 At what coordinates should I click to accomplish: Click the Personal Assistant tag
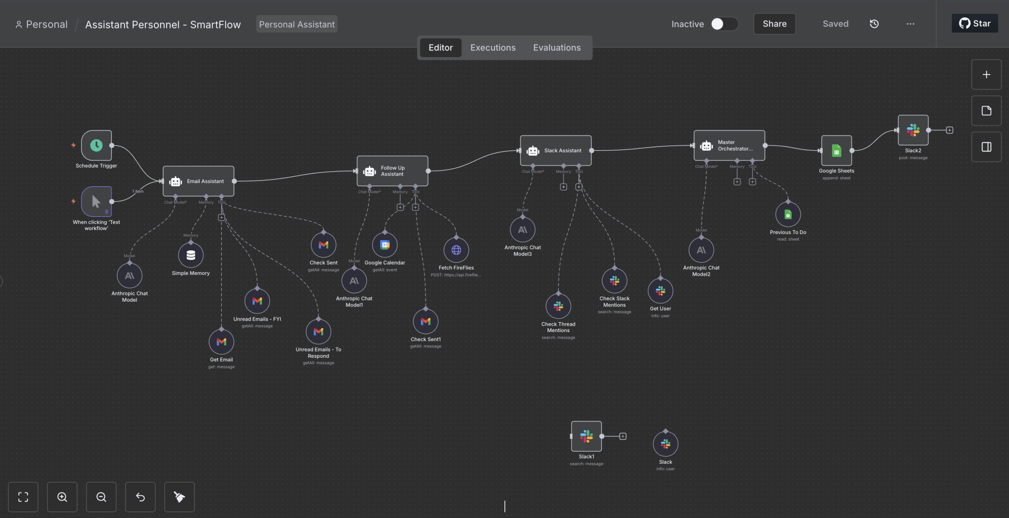point(296,24)
